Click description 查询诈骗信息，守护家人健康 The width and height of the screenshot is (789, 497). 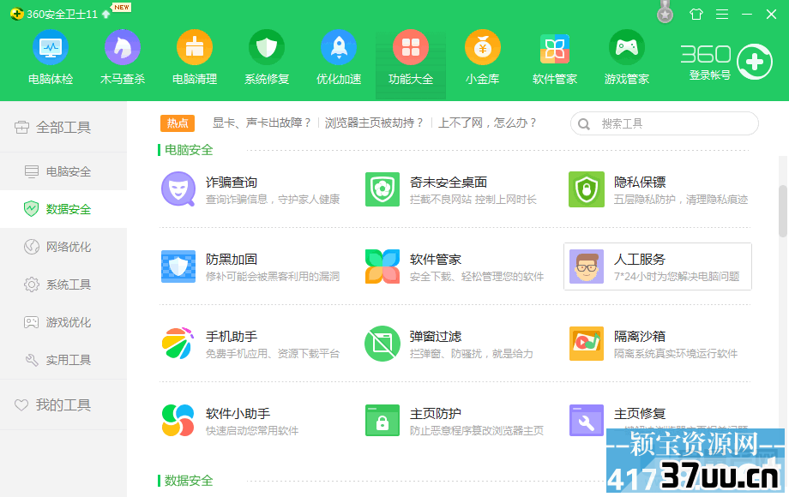tap(273, 200)
